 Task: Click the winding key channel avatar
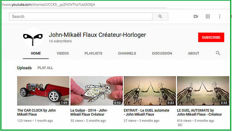[33, 37]
